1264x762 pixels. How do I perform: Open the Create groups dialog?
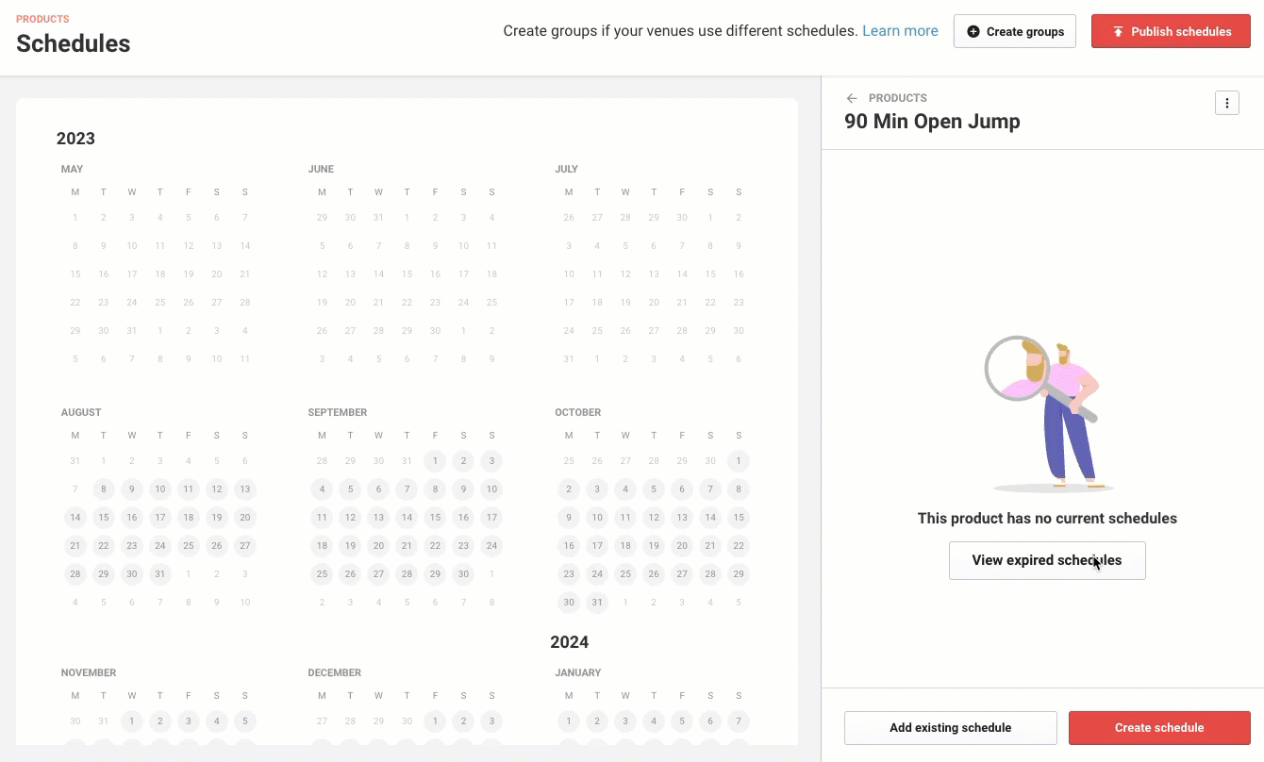pyautogui.click(x=1015, y=31)
